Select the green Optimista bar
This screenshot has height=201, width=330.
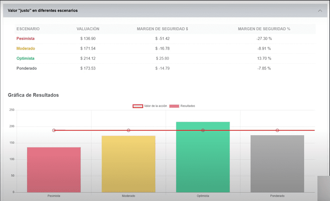pyautogui.click(x=203, y=157)
